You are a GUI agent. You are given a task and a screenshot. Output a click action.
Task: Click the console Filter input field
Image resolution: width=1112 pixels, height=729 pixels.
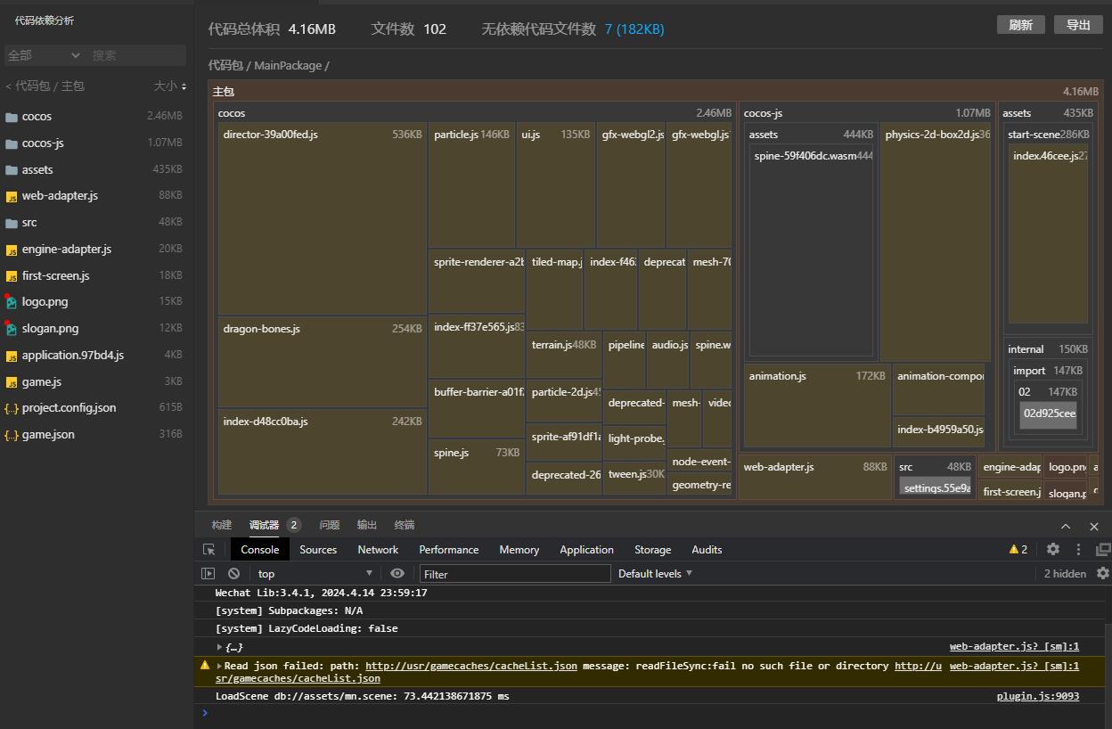(515, 574)
